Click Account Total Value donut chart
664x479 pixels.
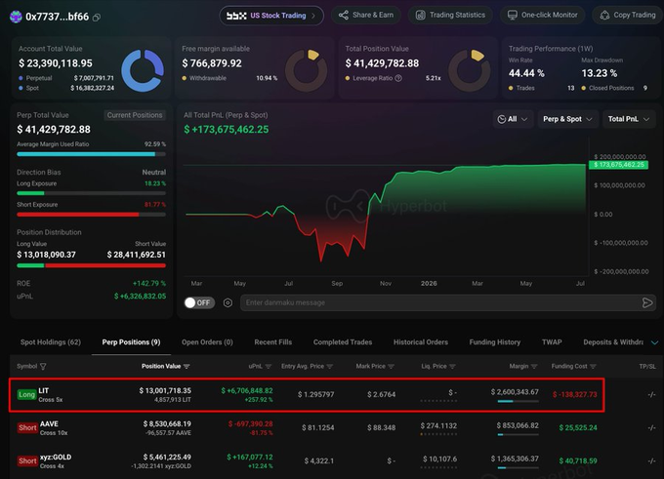tap(143, 70)
